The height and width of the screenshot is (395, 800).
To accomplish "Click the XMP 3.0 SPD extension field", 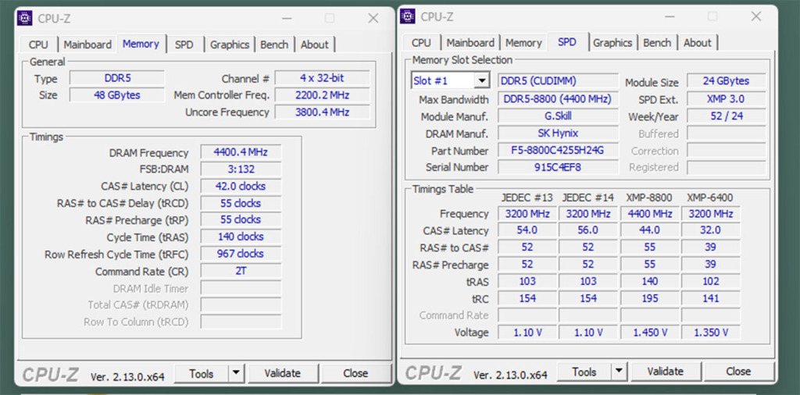I will 727,99.
